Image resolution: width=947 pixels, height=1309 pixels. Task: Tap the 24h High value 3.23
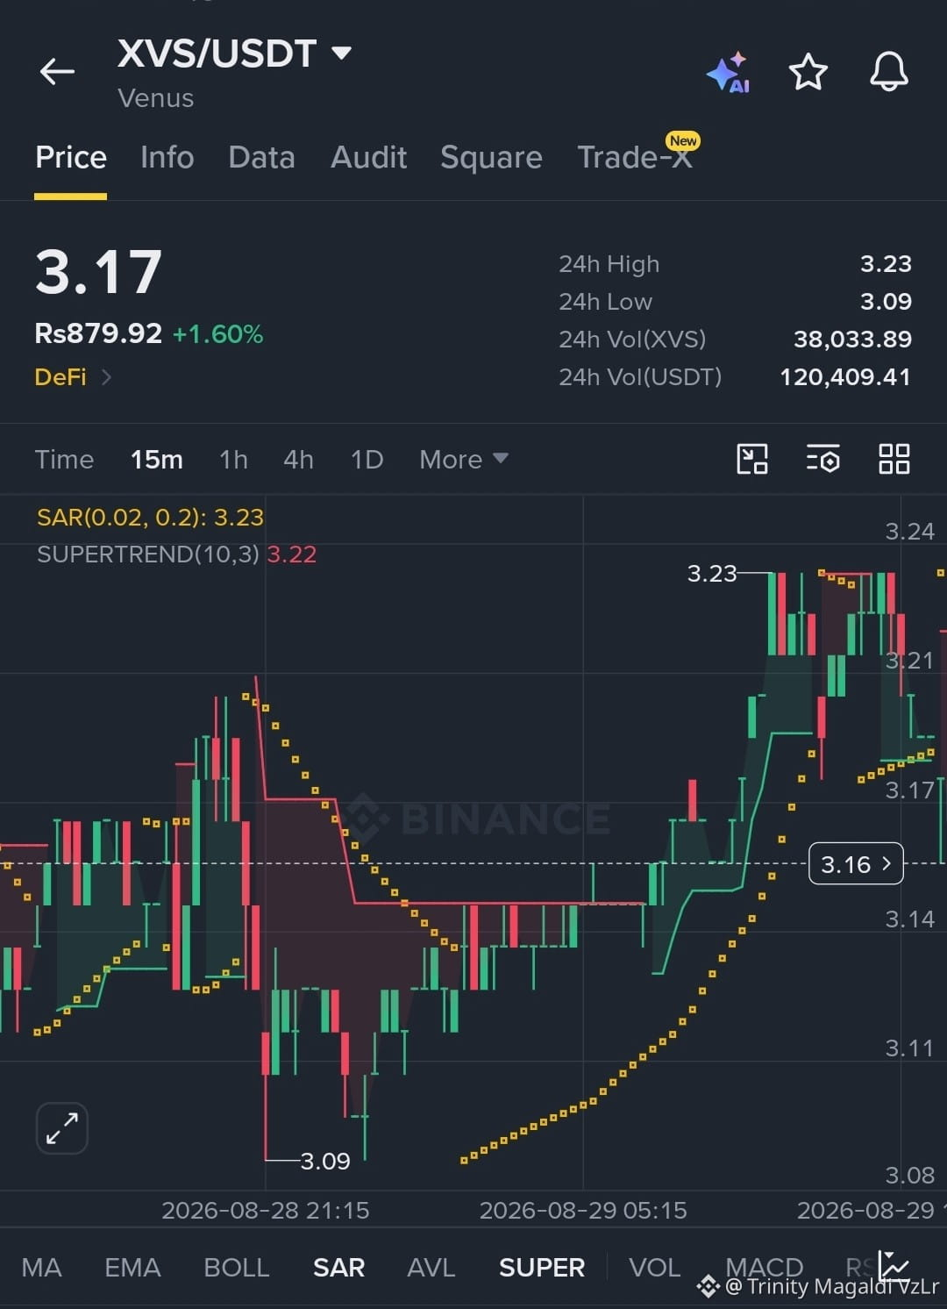[886, 263]
